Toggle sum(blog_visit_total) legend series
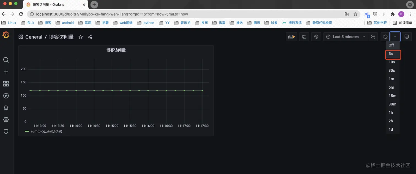The width and height of the screenshot is (416, 174). pos(46,131)
